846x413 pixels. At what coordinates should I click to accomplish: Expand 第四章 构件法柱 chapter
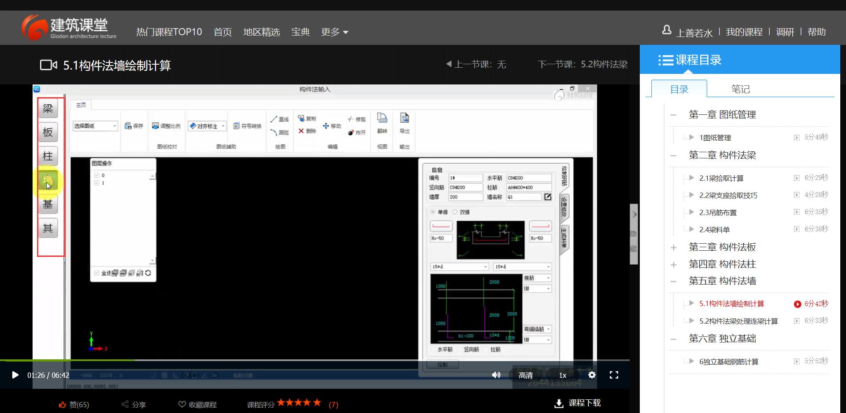[673, 265]
